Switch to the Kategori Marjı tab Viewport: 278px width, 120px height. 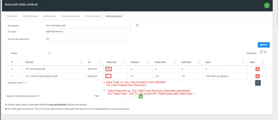(31, 16)
